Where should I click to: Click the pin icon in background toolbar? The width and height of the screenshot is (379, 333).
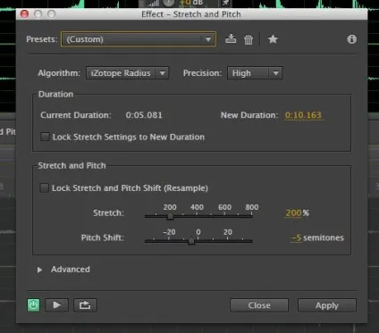pos(225,3)
